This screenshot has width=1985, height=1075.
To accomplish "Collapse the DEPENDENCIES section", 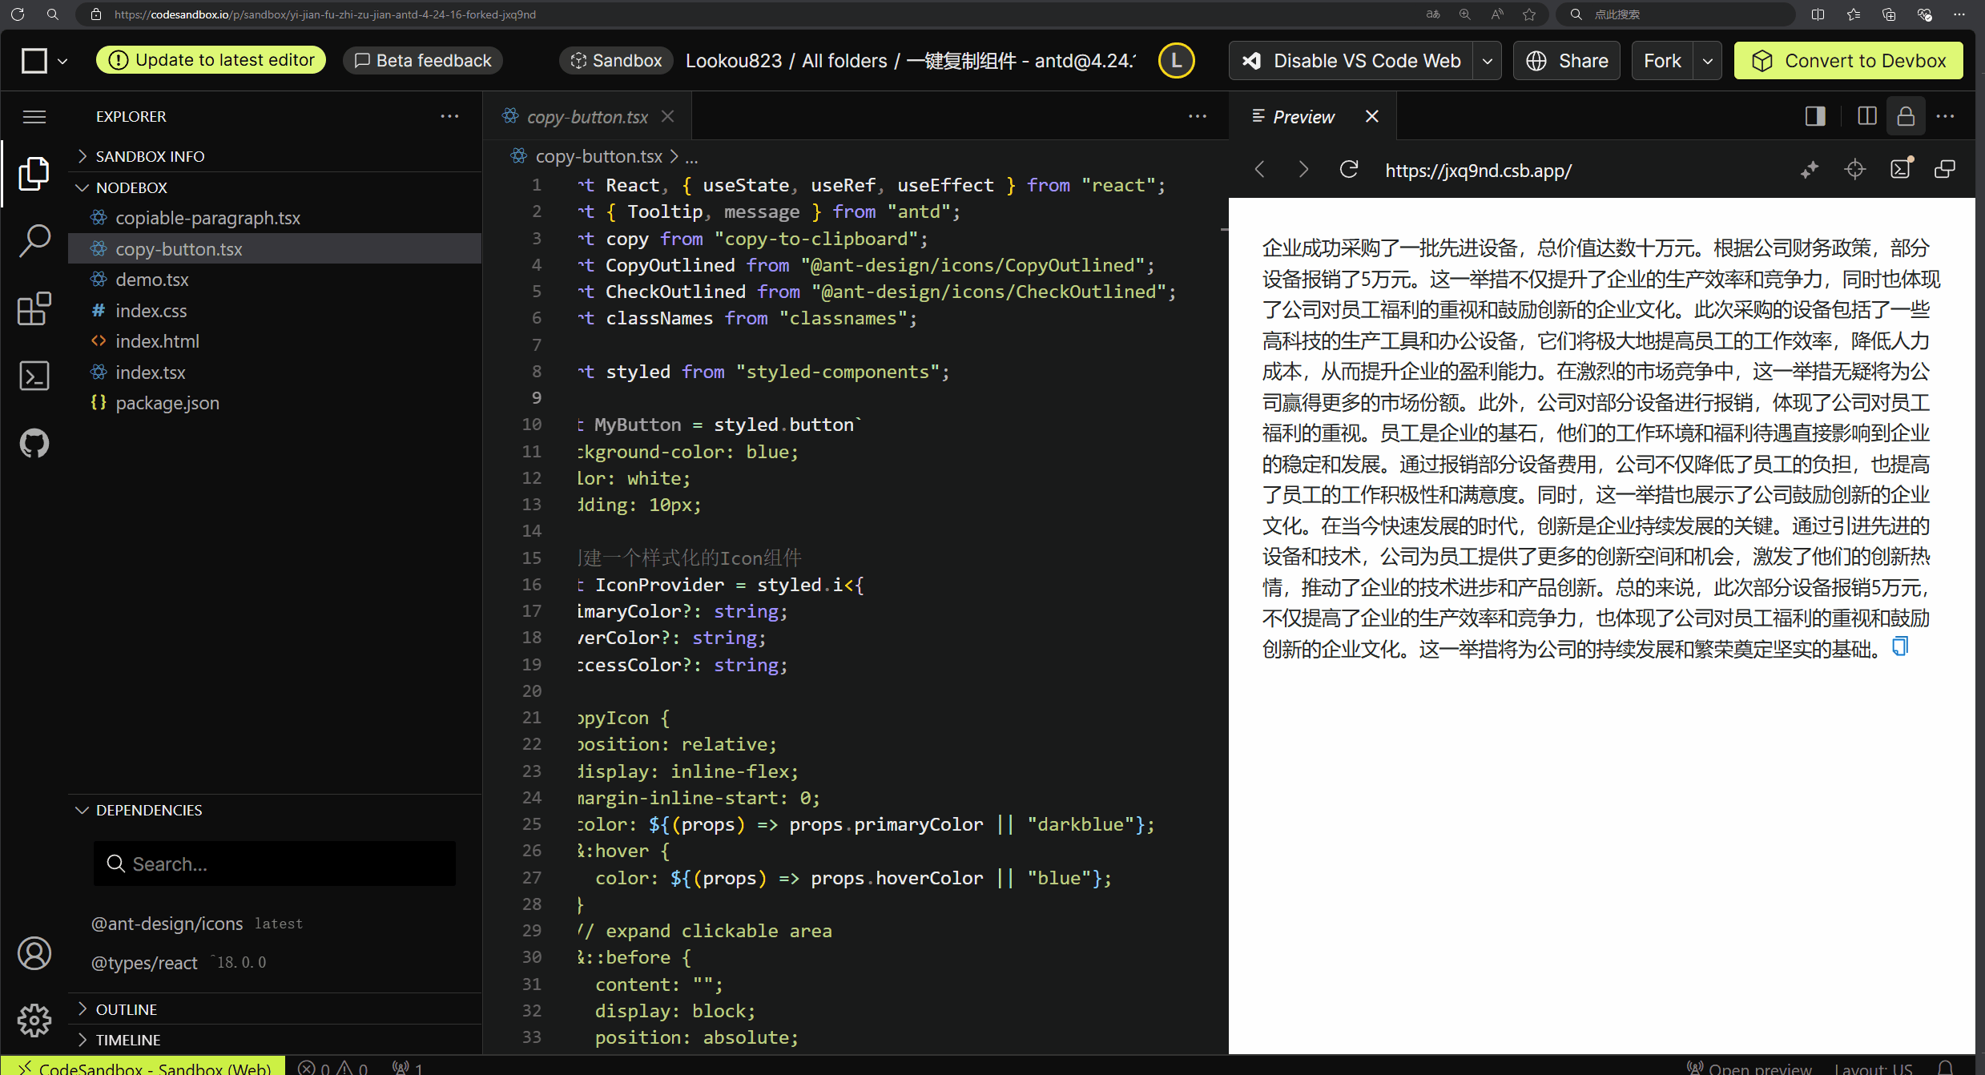I will click(x=148, y=810).
